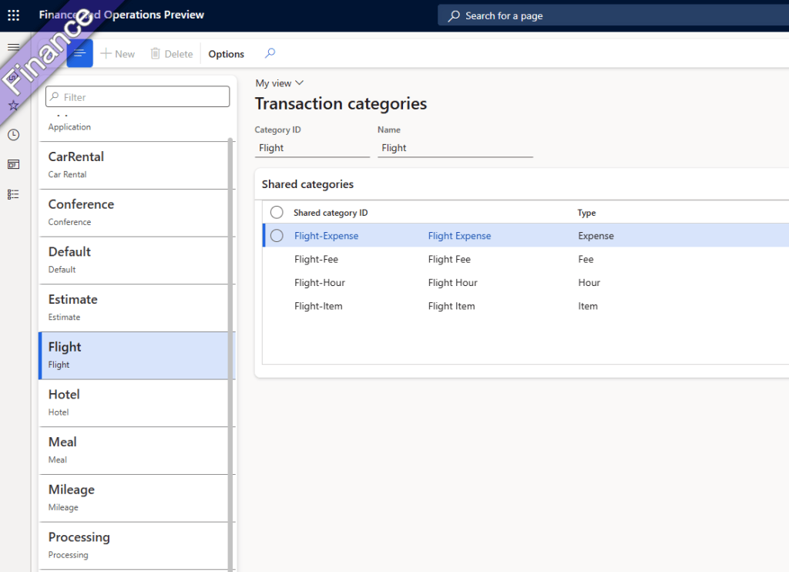
Task: Expand the My view dropdown
Action: [280, 83]
